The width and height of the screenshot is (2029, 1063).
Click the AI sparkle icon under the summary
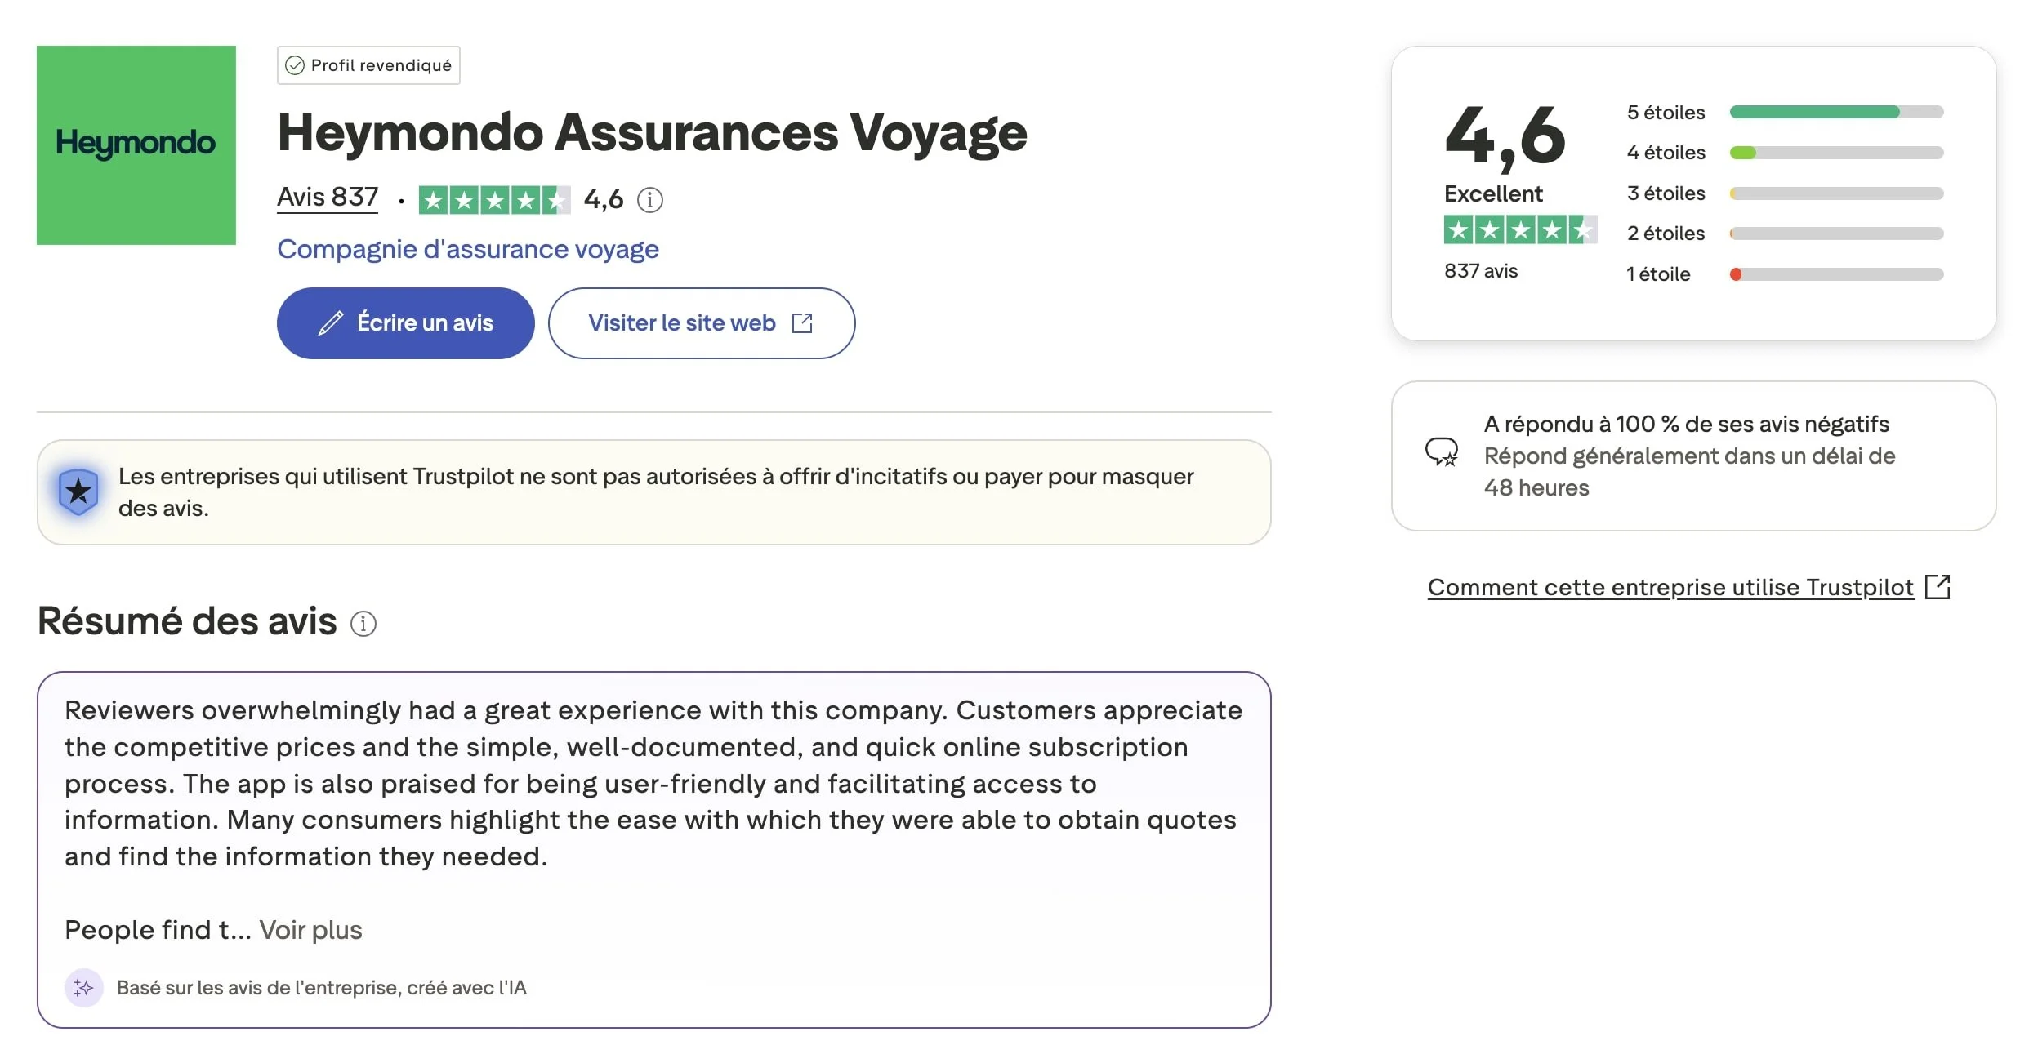83,988
